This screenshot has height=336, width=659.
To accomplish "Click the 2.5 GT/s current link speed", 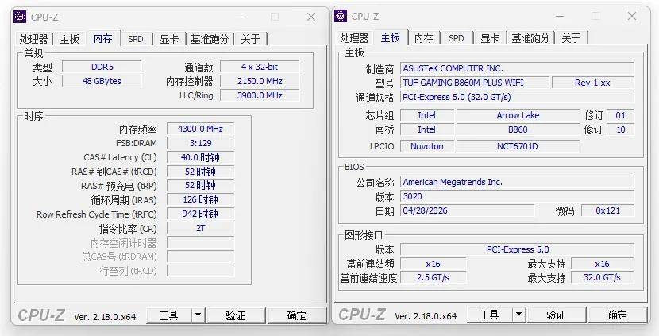I will click(x=433, y=277).
